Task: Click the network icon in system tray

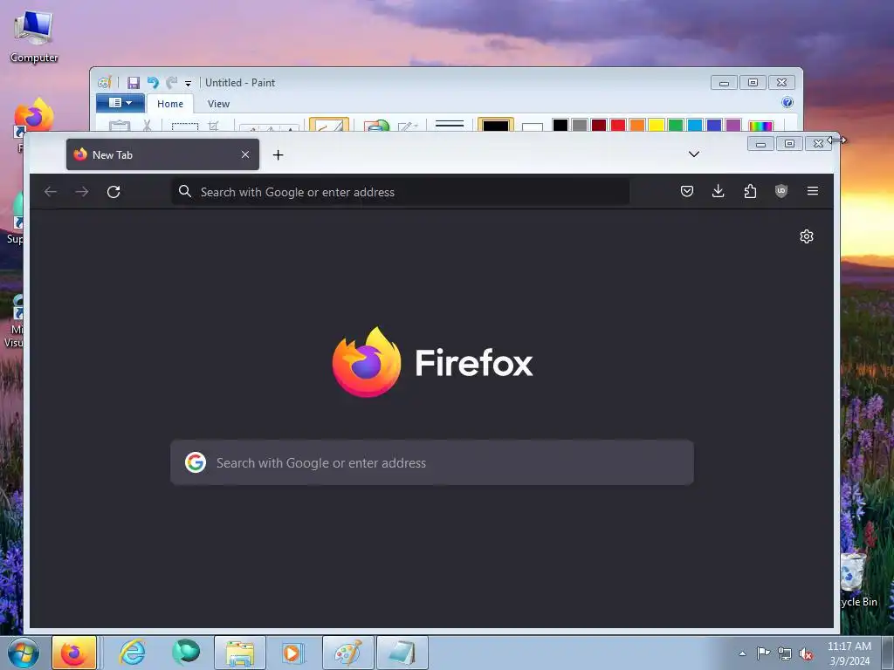Action: click(x=785, y=653)
